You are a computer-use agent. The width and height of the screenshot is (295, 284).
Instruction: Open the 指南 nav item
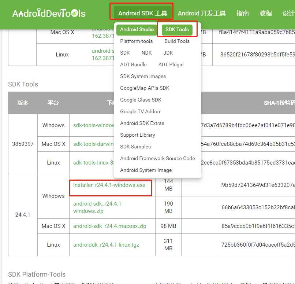coord(242,13)
